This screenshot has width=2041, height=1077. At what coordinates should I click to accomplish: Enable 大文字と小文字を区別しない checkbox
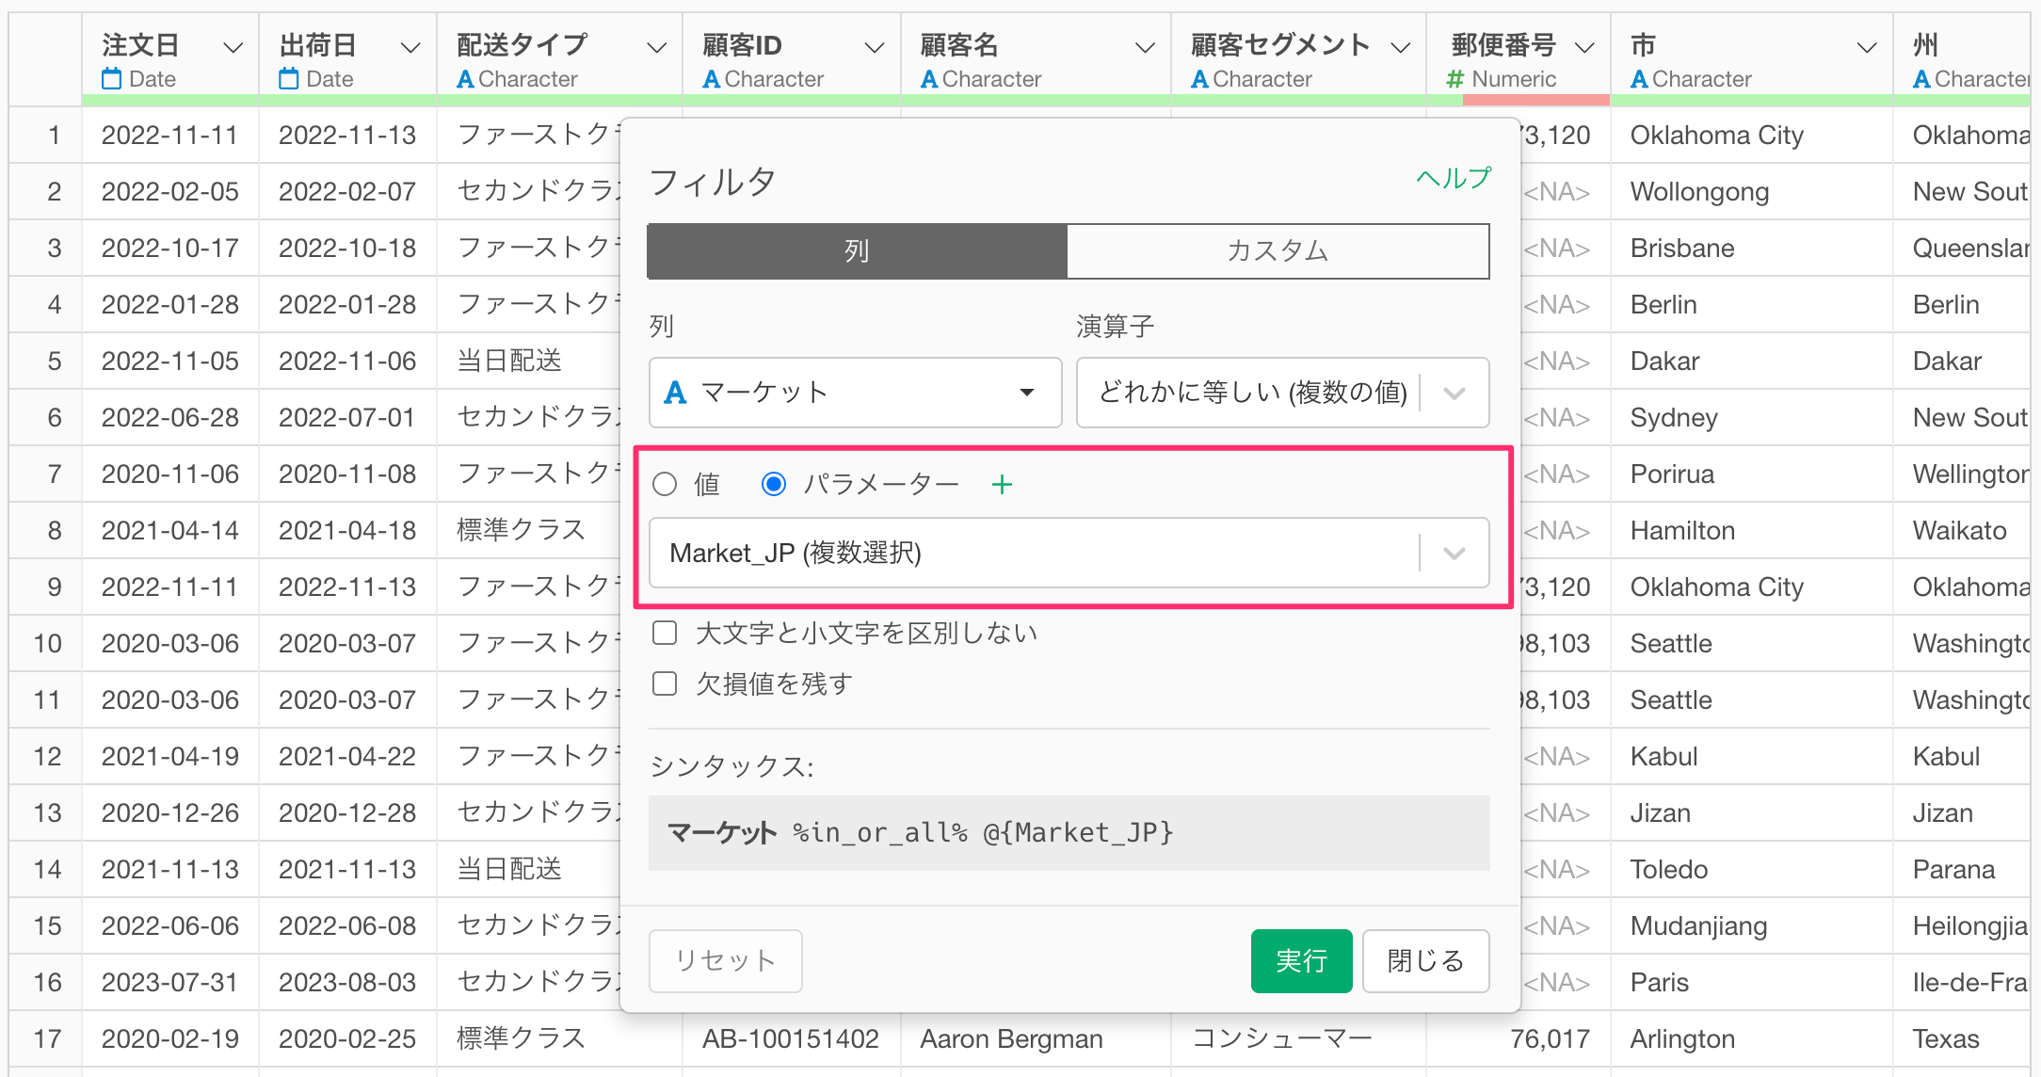click(665, 633)
